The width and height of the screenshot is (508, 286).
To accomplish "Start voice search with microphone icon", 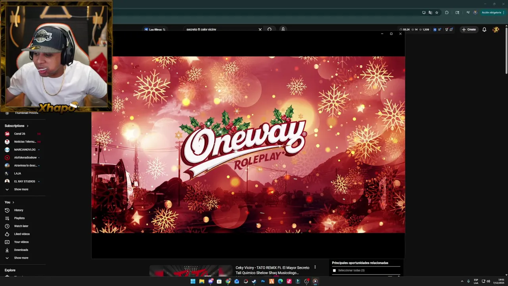I will (283, 29).
